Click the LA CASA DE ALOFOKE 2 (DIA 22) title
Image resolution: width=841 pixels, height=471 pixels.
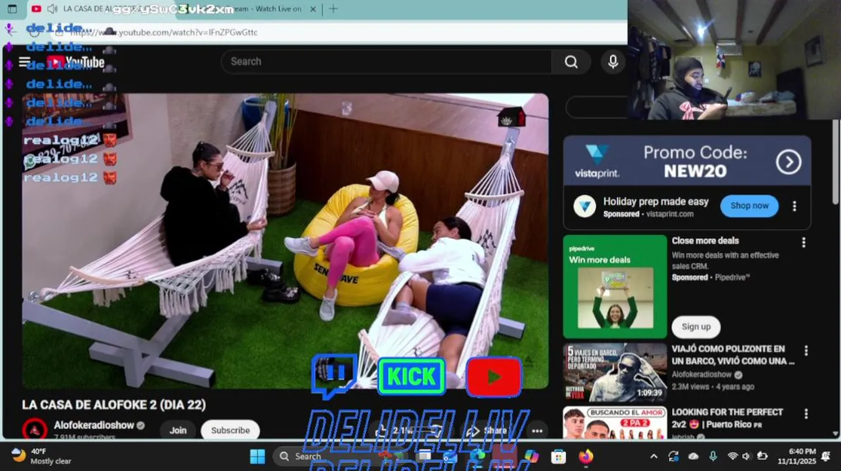[x=114, y=405]
